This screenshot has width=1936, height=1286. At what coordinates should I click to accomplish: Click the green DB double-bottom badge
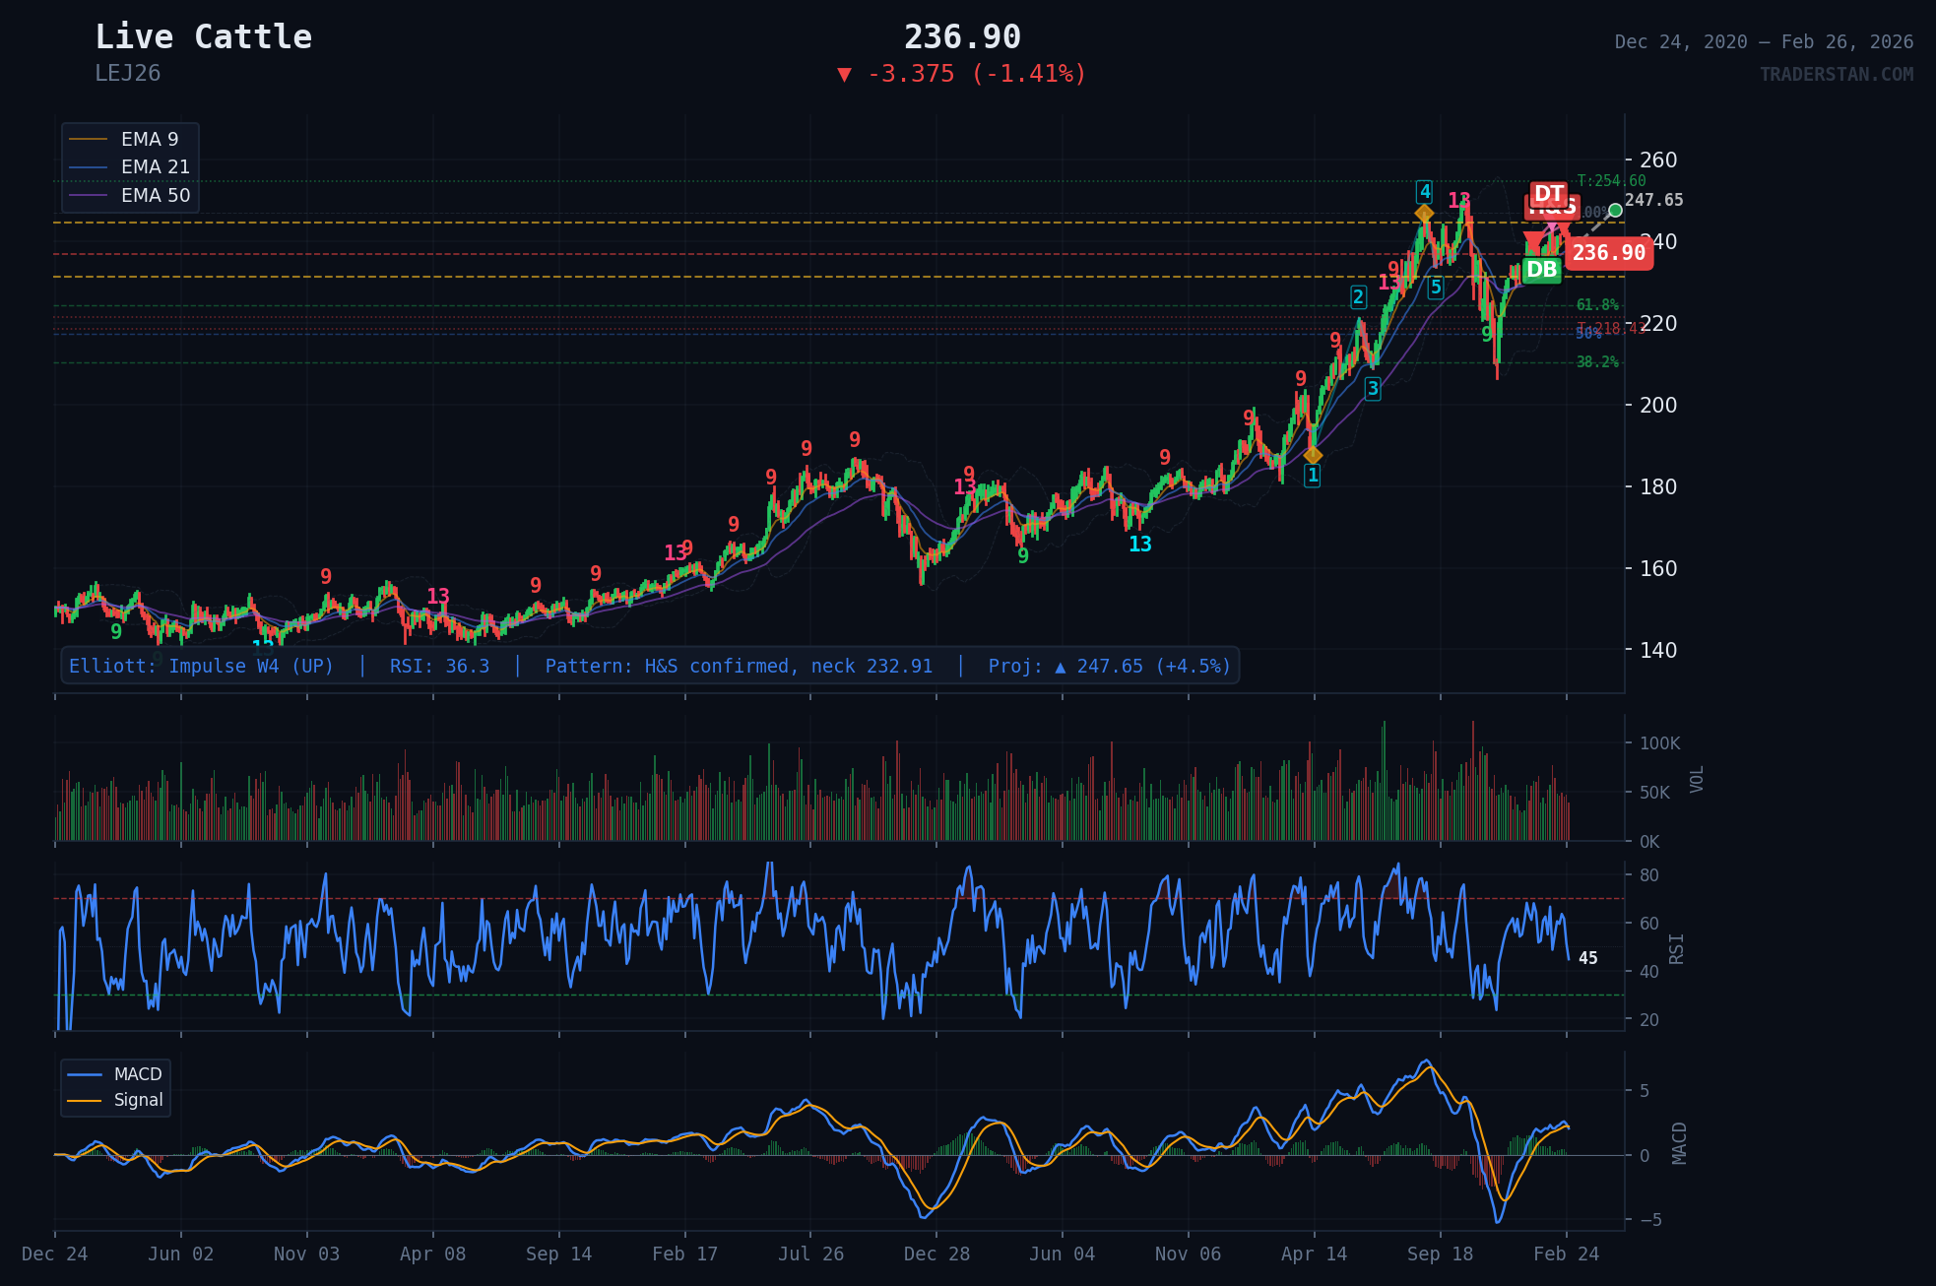1541,269
